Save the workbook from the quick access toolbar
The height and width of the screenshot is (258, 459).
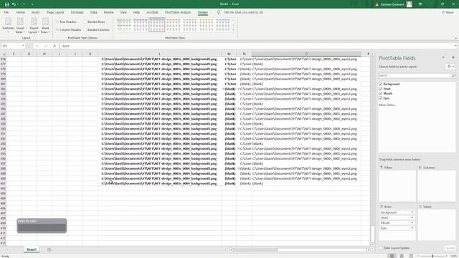[6, 4]
